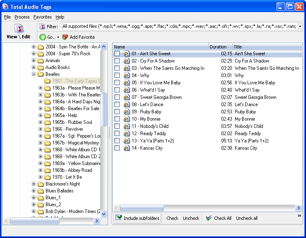Open the Favorites menu
This screenshot has height=238, width=306.
point(43,17)
